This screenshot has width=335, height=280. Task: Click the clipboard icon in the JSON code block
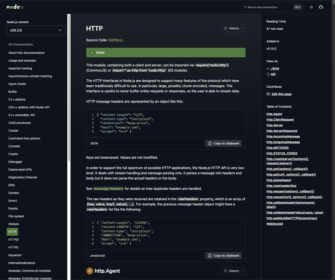click(x=210, y=143)
